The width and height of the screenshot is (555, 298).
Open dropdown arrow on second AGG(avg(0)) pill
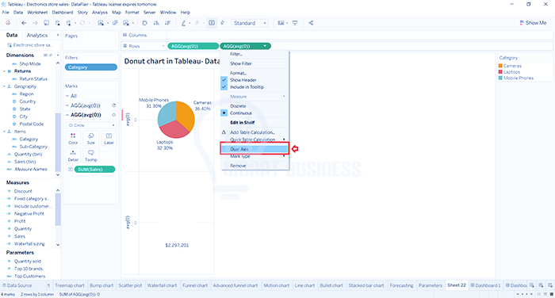coord(265,46)
